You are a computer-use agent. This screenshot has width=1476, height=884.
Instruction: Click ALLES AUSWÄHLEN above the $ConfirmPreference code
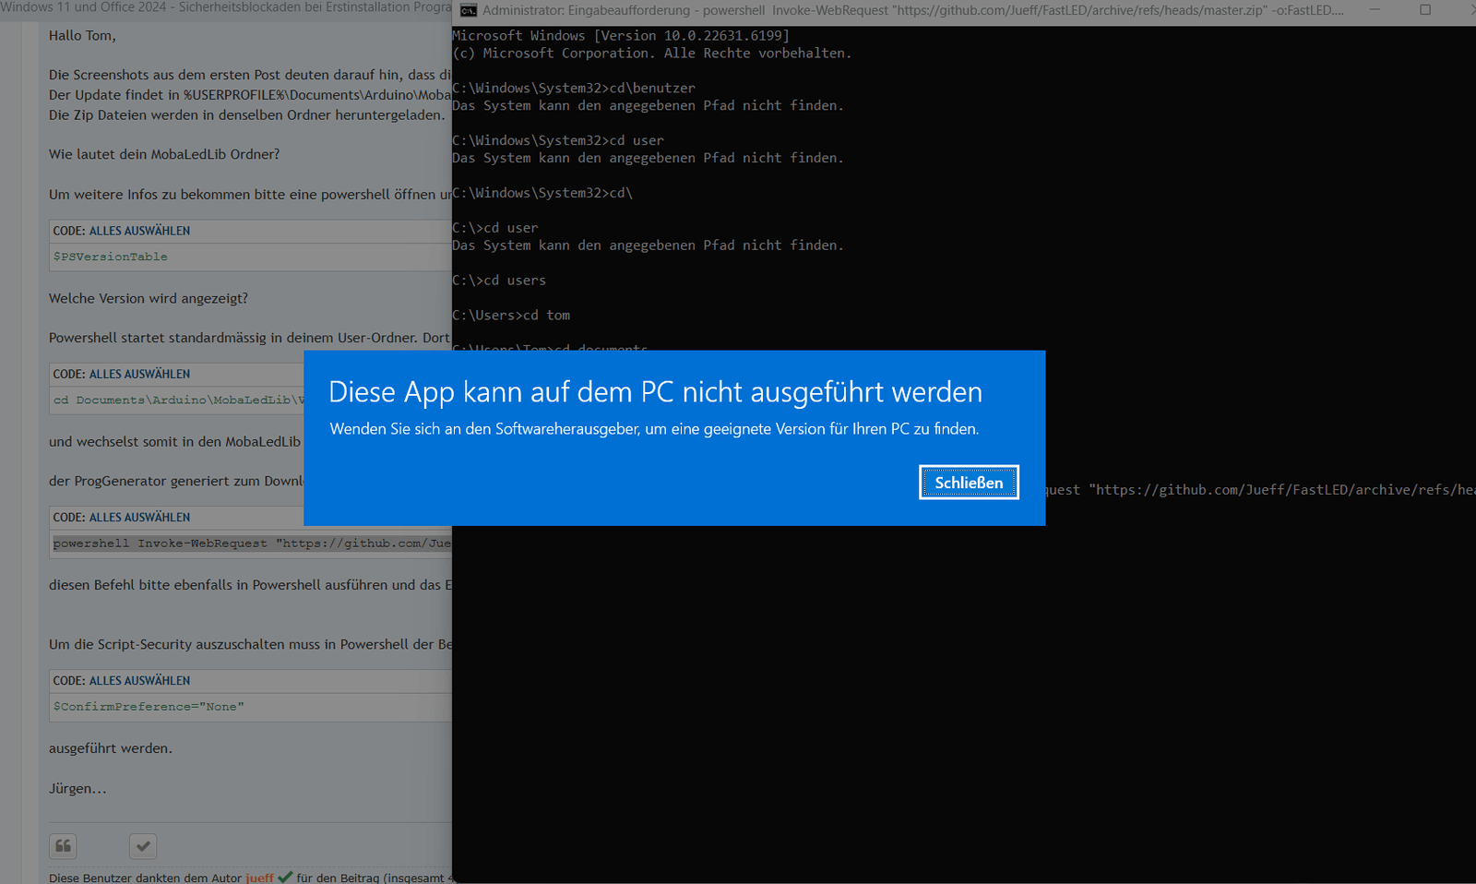click(139, 681)
